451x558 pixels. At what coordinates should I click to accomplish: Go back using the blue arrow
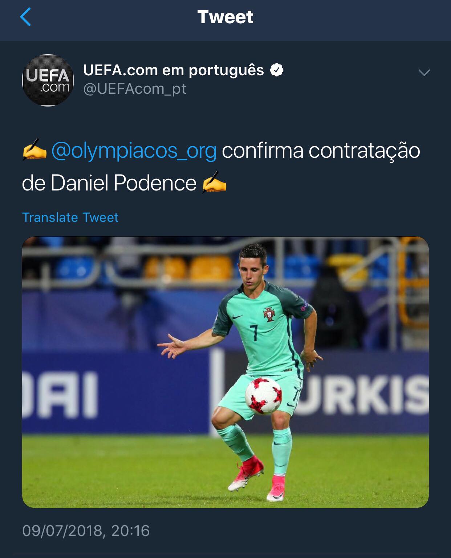25,17
